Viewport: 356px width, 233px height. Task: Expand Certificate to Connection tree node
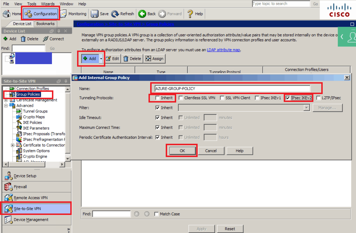[x=12, y=145]
